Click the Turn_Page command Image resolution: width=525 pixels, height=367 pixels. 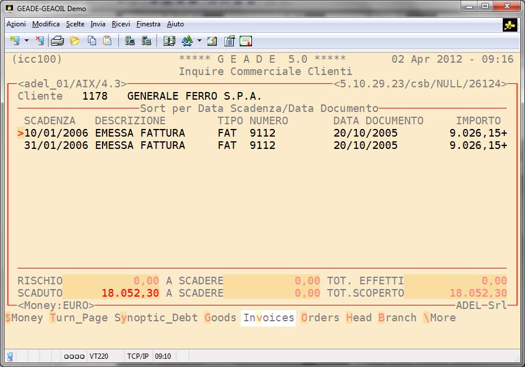point(79,318)
